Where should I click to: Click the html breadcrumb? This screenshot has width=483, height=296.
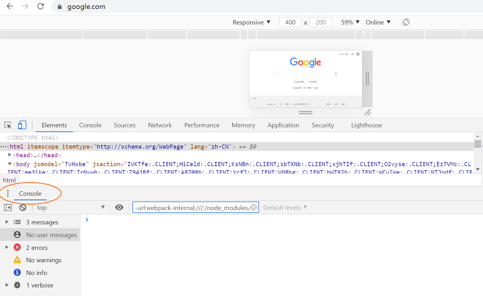[9, 180]
